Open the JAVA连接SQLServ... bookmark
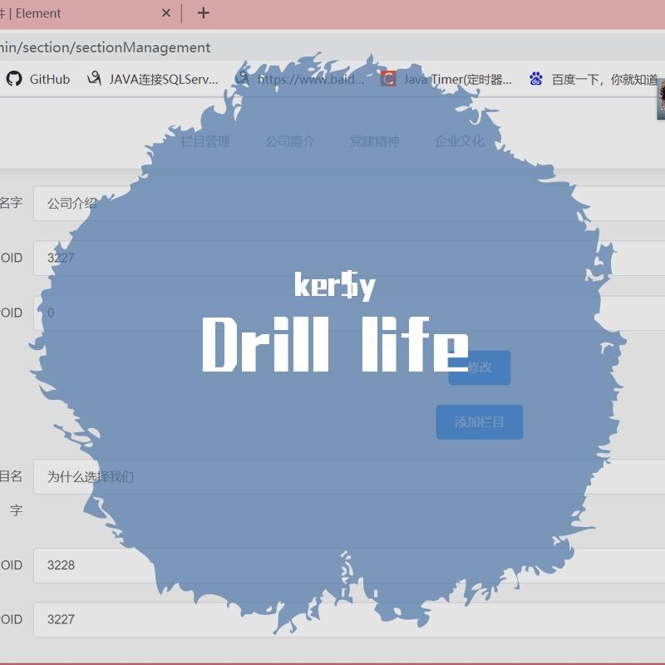Image resolution: width=665 pixels, height=665 pixels. [153, 79]
